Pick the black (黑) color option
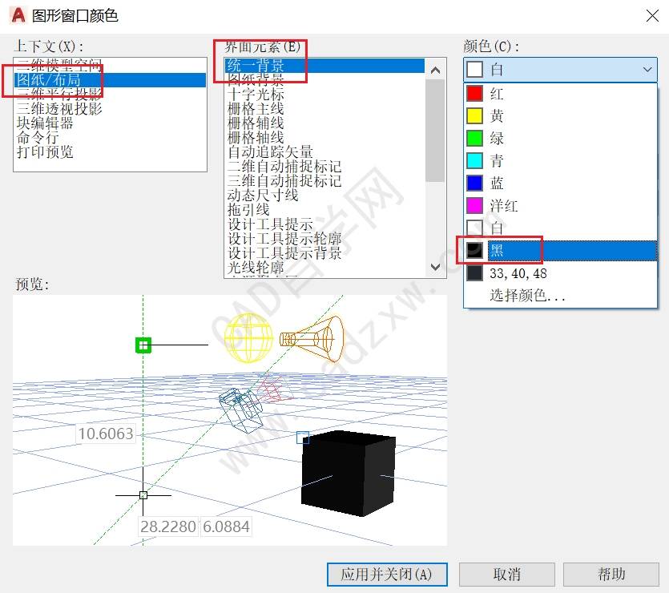 tap(497, 252)
